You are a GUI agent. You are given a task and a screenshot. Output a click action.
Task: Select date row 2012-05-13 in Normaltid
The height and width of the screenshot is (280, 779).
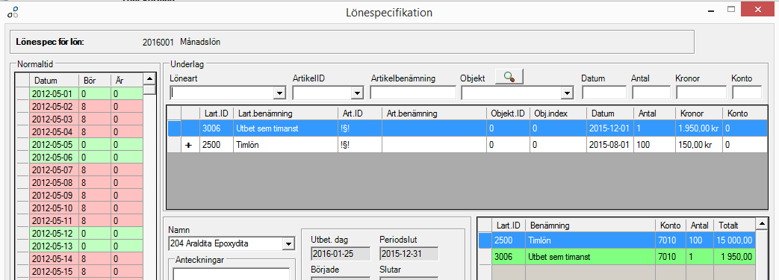click(x=79, y=246)
